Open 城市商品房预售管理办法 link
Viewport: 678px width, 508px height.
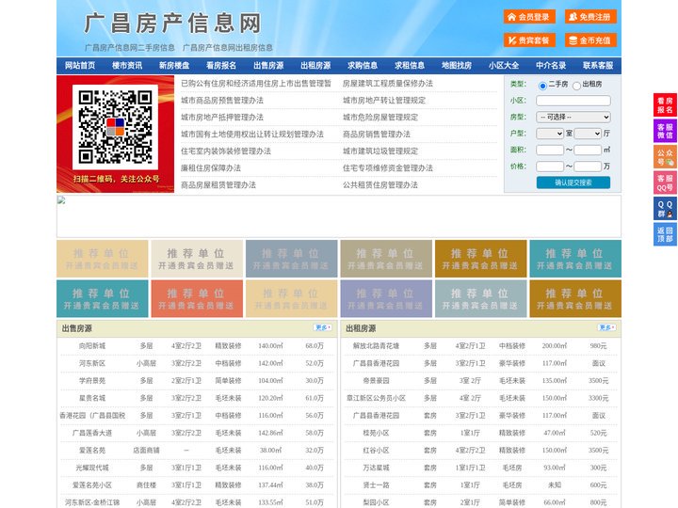[222, 101]
